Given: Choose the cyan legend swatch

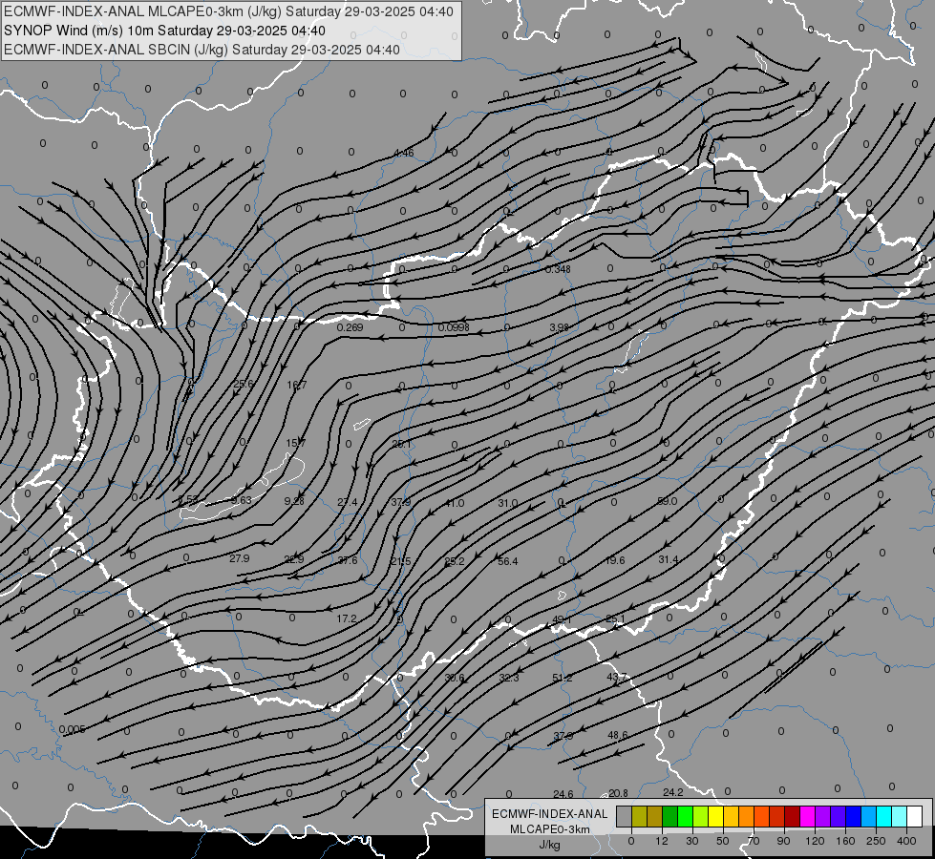Looking at the screenshot, I should click(x=883, y=816).
